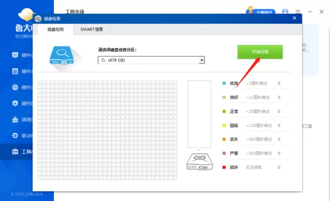Click the red 损坏 color swatch
330x201 pixels.
coord(224,167)
